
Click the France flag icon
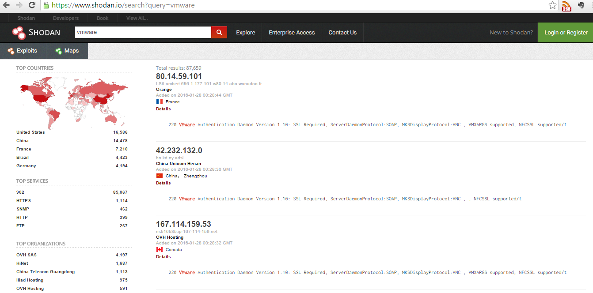159,102
